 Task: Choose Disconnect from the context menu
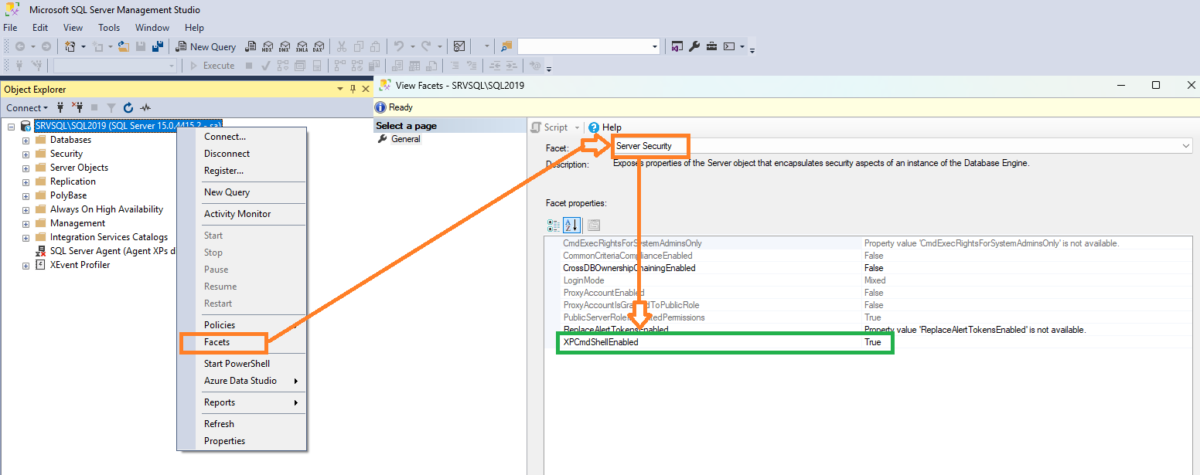tap(241, 154)
